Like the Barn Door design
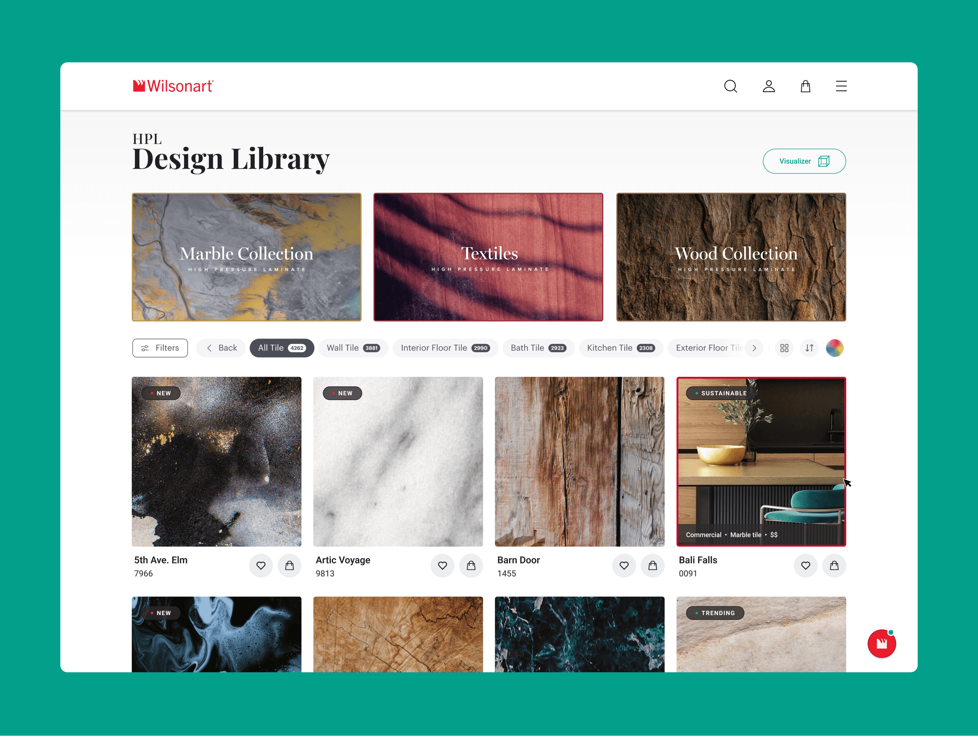Viewport: 978px width, 737px height. click(624, 565)
